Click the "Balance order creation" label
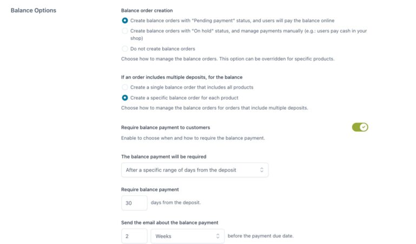416x244 pixels. 147,10
